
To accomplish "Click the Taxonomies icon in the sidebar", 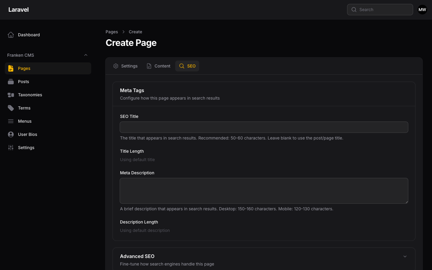I will pyautogui.click(x=11, y=94).
